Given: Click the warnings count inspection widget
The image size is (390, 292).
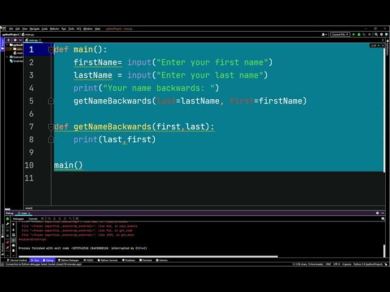Looking at the screenshot, I should tap(374, 46).
